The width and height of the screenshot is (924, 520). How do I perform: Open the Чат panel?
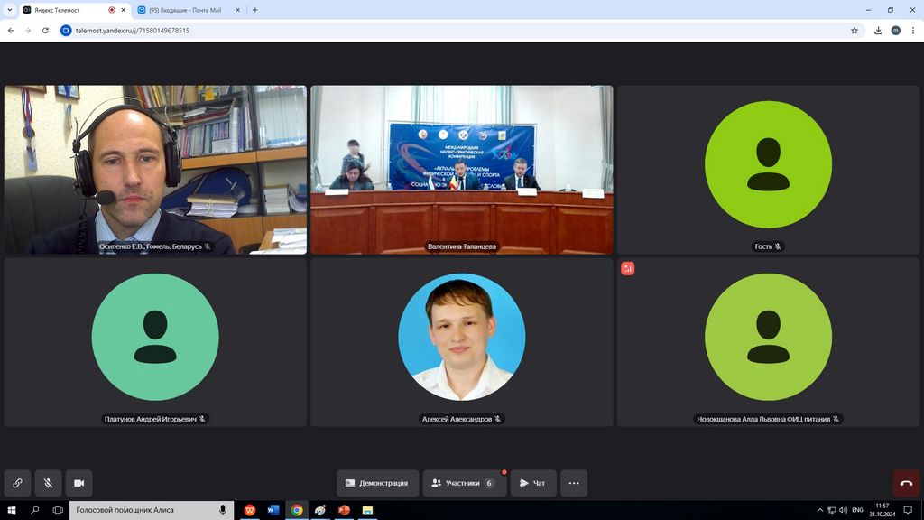(x=532, y=483)
